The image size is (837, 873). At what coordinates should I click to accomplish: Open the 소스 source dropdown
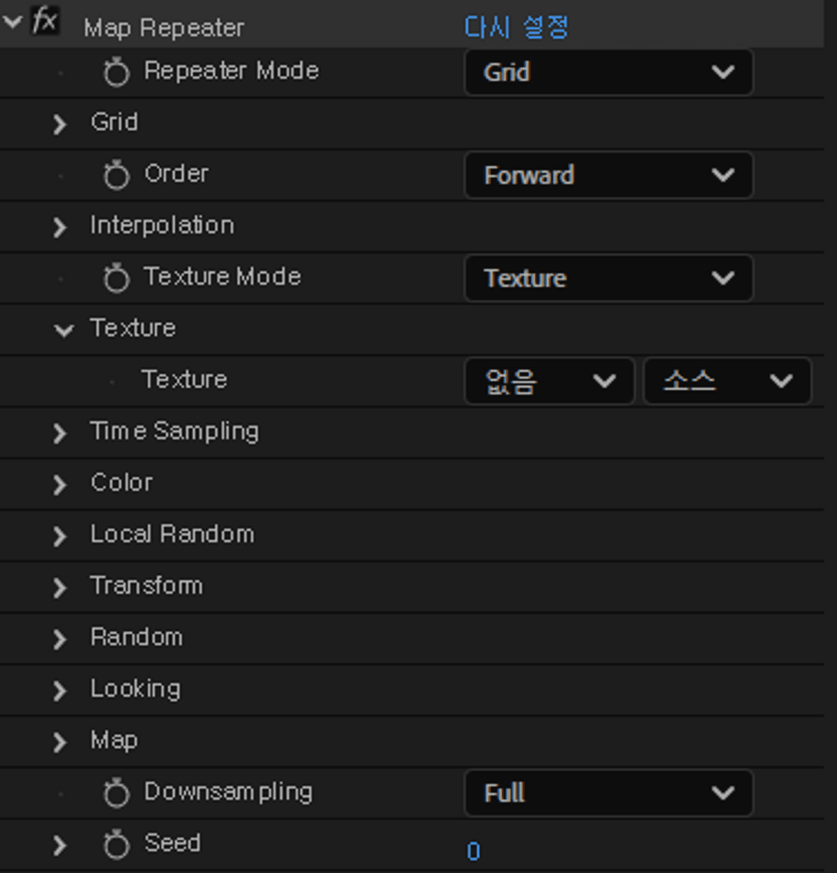727,381
